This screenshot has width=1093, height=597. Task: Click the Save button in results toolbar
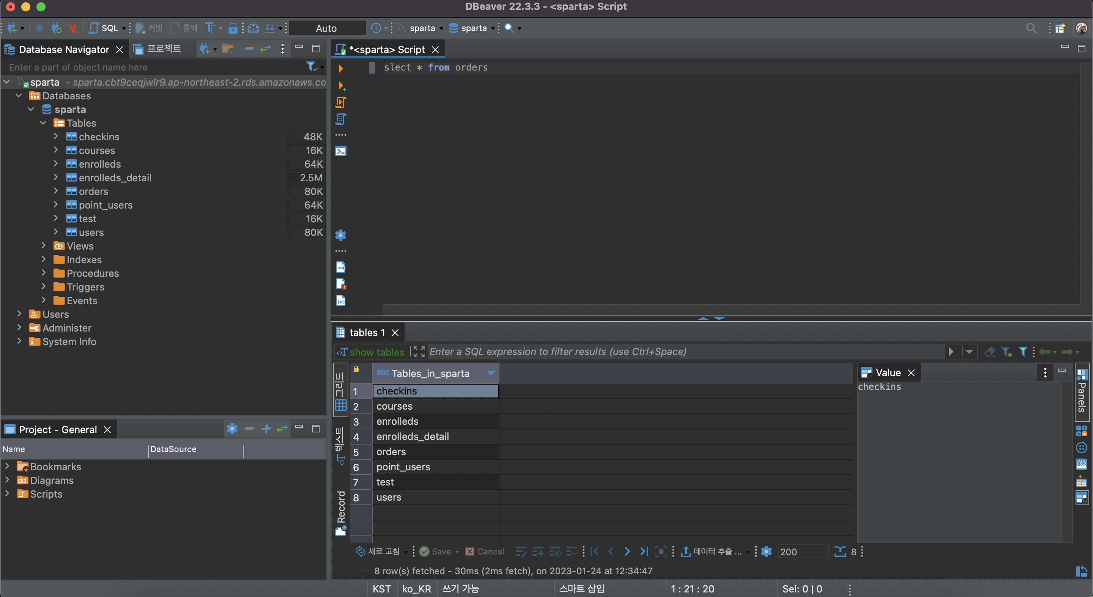(x=435, y=551)
